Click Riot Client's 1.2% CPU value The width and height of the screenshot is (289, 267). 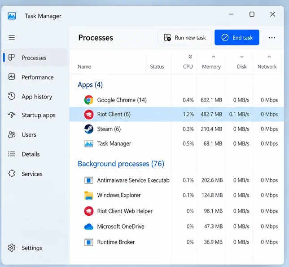(x=188, y=114)
